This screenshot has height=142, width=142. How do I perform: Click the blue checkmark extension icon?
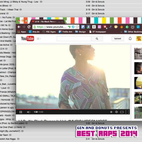click(138, 27)
